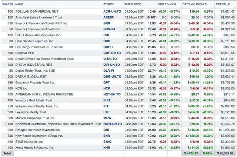Select the DREAM INDUSTRIAL REIT name

(x=34, y=65)
